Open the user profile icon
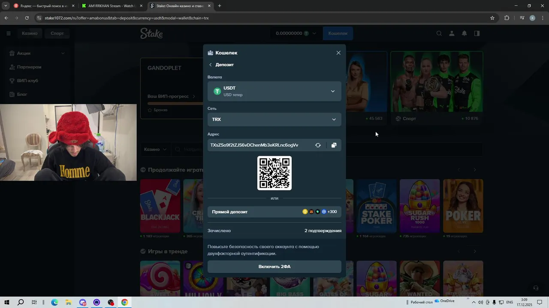Screen dimensions: 549x308 pyautogui.click(x=452, y=33)
